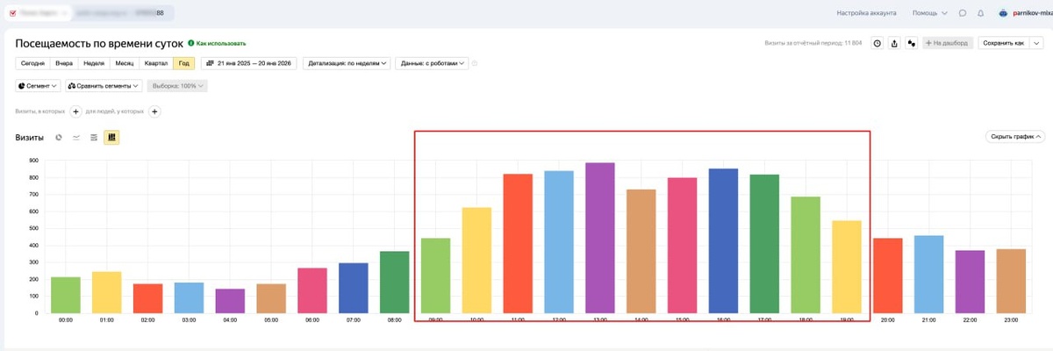
Task: Add condition with plus after 'для людей, у которых'
Action: point(154,111)
